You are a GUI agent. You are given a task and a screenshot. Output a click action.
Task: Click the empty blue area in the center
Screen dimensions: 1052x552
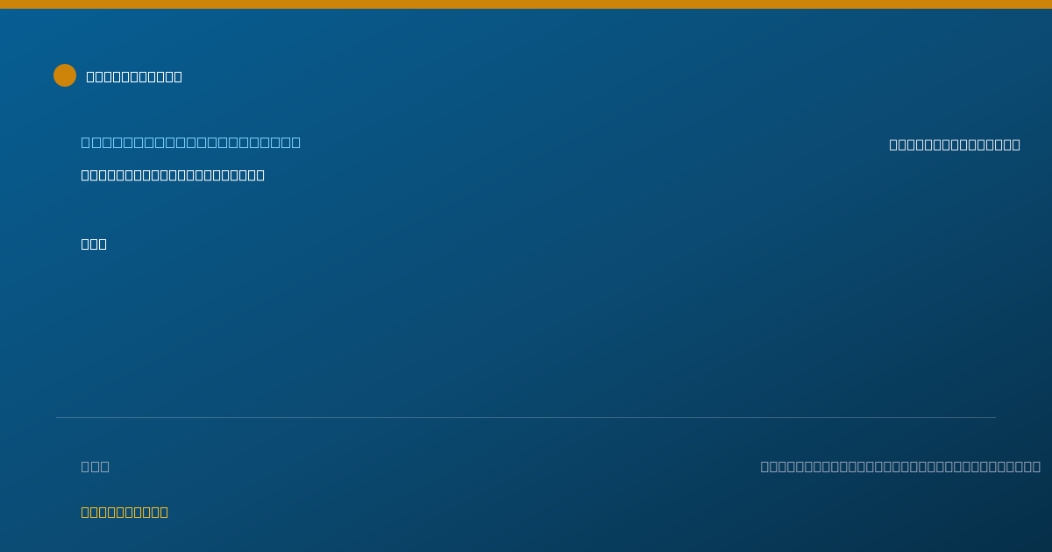click(526, 324)
